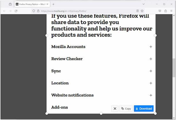This screenshot has height=120, width=176.
Task: Expand the Mozilla Accounts section
Action: (151, 47)
